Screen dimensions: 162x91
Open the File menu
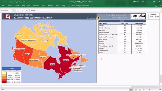point(3,6)
